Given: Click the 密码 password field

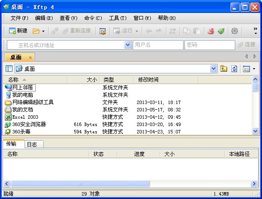Looking at the screenshot, I should 210,45.
